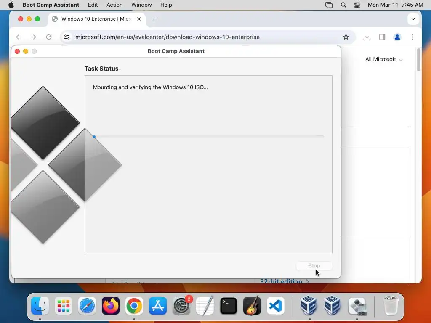View site information icon in address bar

(67, 37)
